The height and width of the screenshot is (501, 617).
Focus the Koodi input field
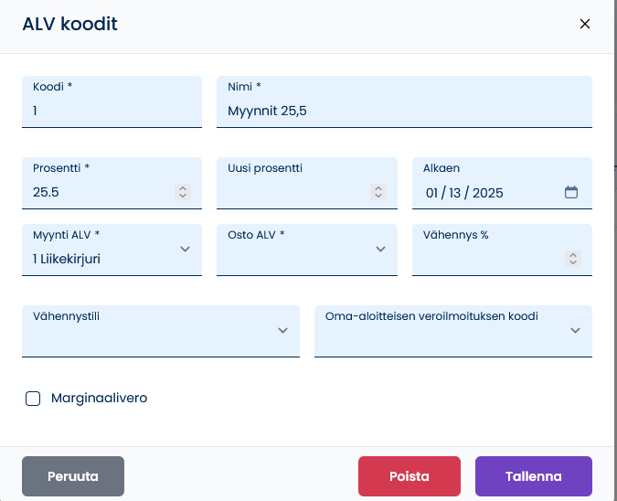pyautogui.click(x=112, y=101)
